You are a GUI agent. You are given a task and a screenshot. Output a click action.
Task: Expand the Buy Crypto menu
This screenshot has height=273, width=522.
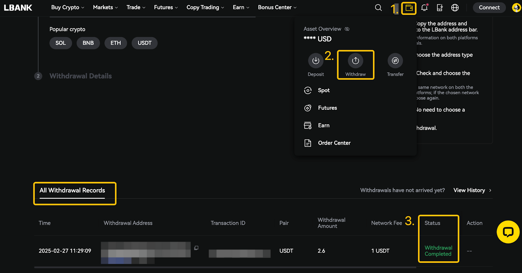68,7
